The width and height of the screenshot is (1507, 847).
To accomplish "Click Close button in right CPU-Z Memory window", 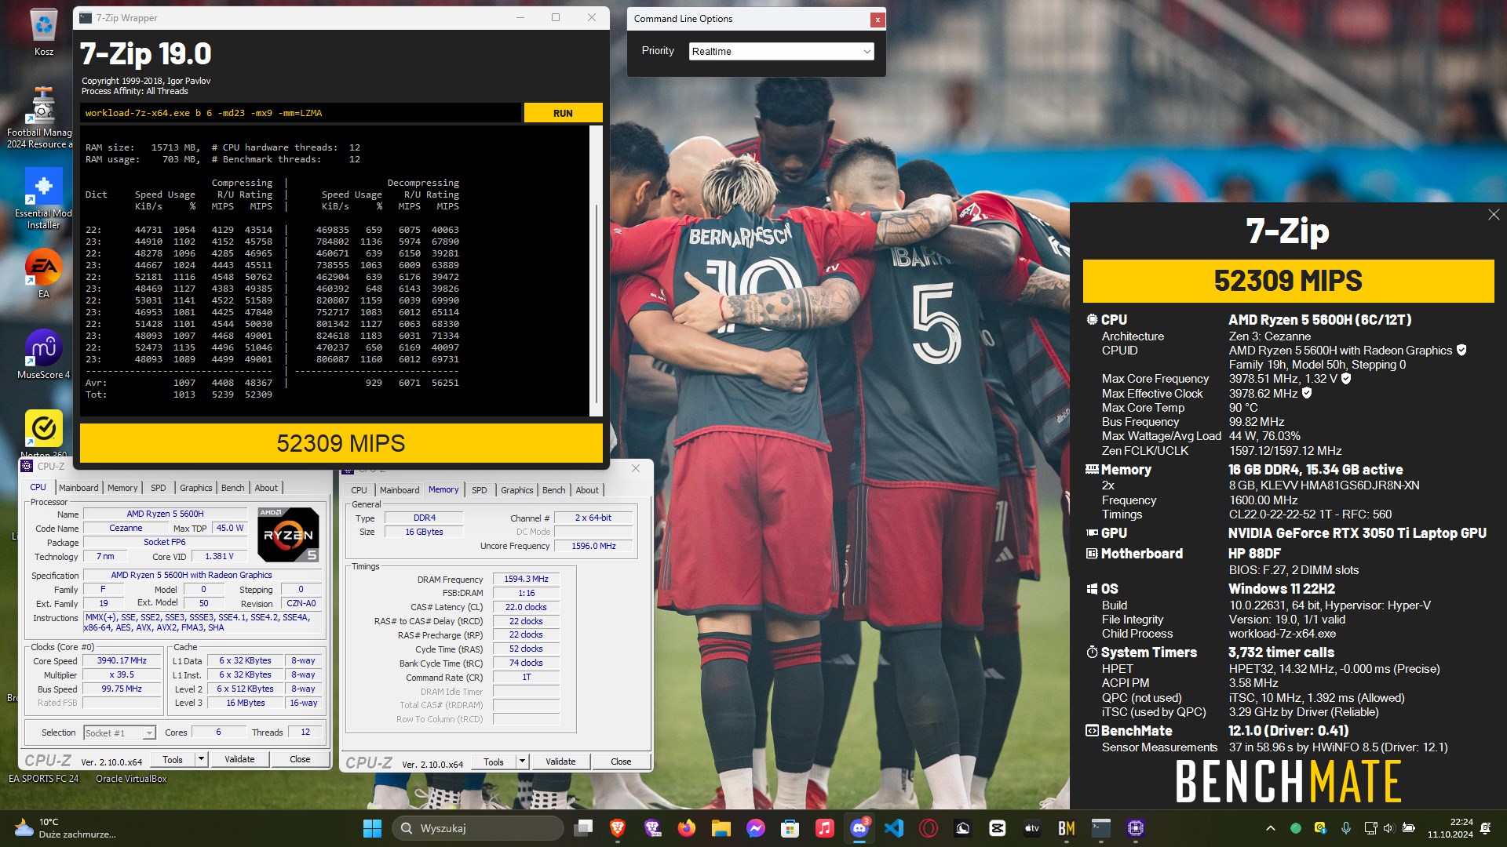I will (x=621, y=762).
